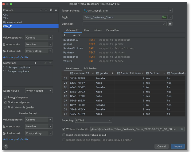This screenshot has height=152, width=191.
Task: Click the Write errors file path field
Action: point(137,129)
